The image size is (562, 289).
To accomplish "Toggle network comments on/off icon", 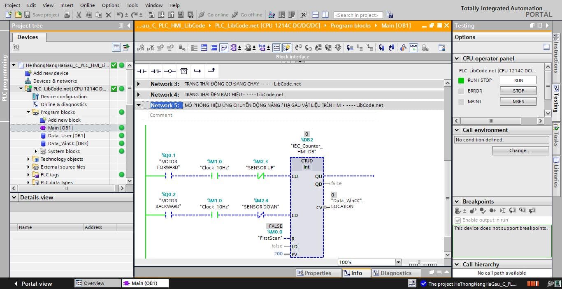I will (277, 48).
